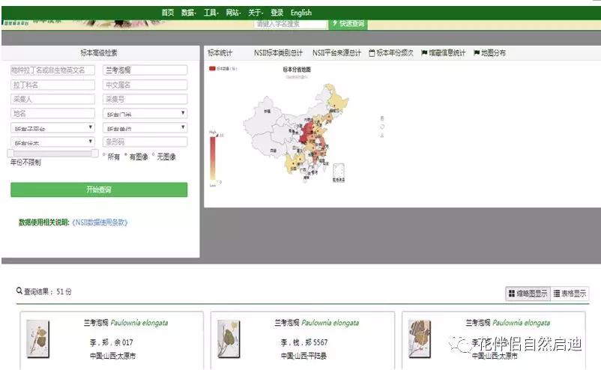Image resolution: width=601 pixels, height=370 pixels.
Task: Click the map restore/refresh toolbox icon
Action: [382, 127]
